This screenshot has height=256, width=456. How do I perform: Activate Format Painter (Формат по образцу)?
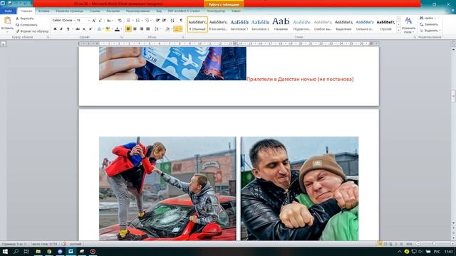pos(32,31)
